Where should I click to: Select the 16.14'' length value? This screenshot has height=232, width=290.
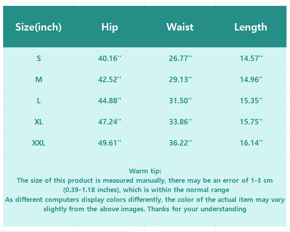(x=251, y=143)
